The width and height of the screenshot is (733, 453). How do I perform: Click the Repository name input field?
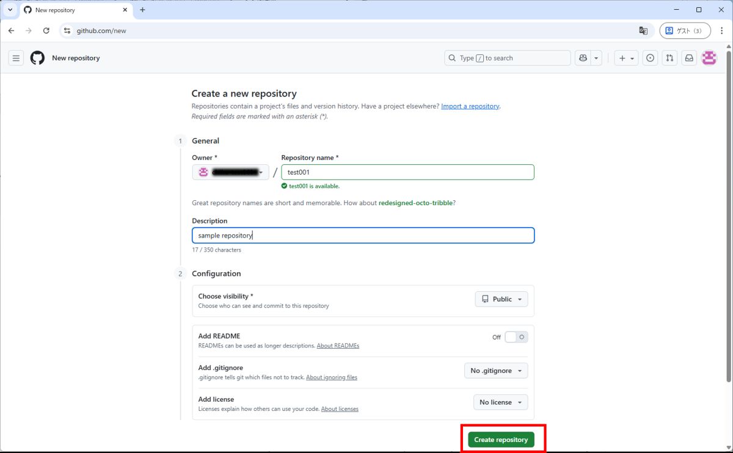tap(407, 172)
